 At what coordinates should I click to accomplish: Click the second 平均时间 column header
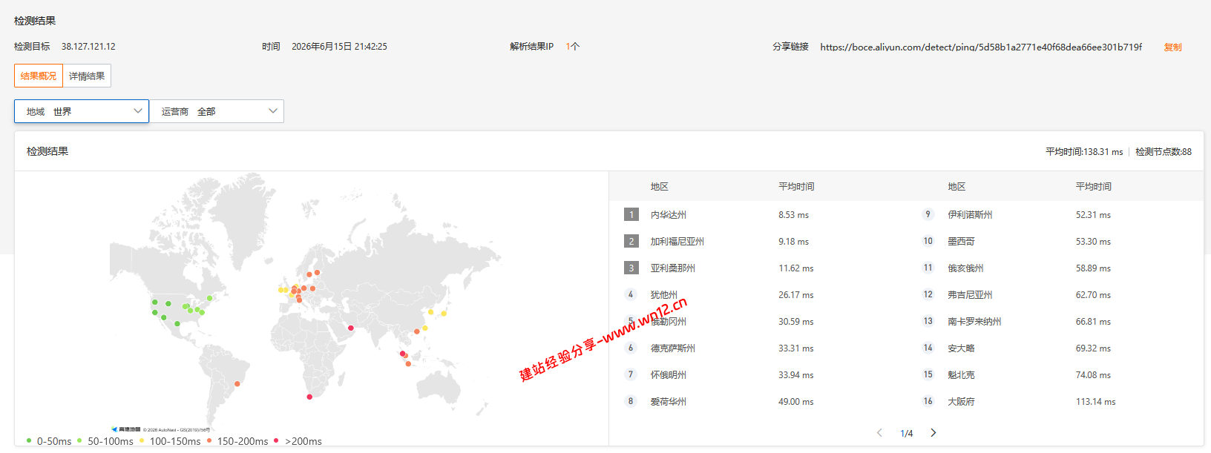click(1093, 186)
